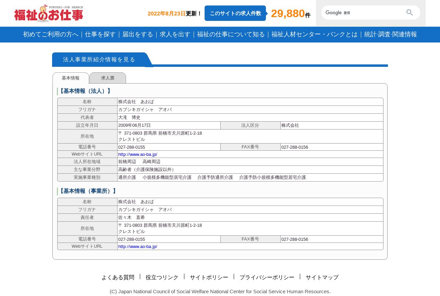Click the 29,880 job count number
This screenshot has width=440, height=296.
pos(288,13)
